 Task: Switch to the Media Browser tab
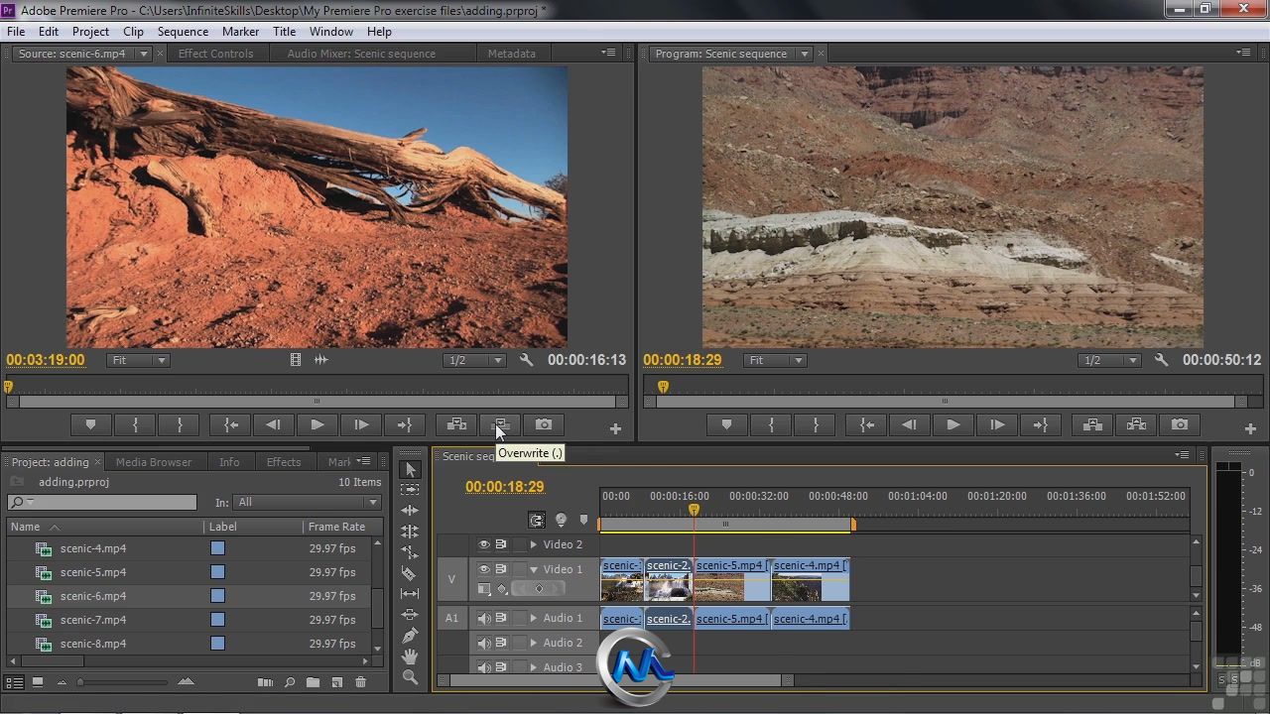click(x=154, y=462)
